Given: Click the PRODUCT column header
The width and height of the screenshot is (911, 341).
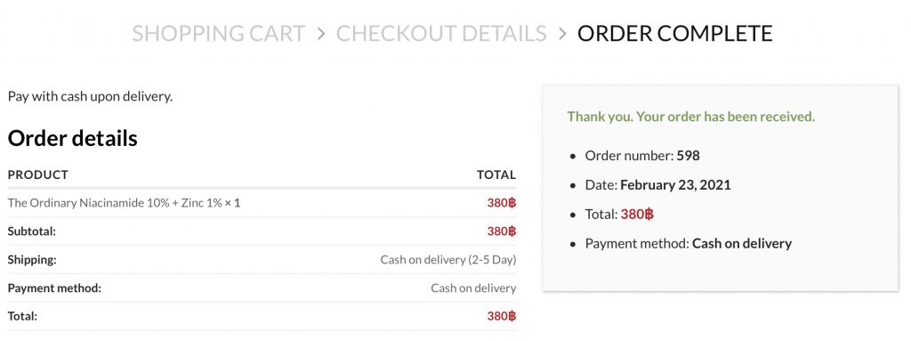Looking at the screenshot, I should pos(37,175).
